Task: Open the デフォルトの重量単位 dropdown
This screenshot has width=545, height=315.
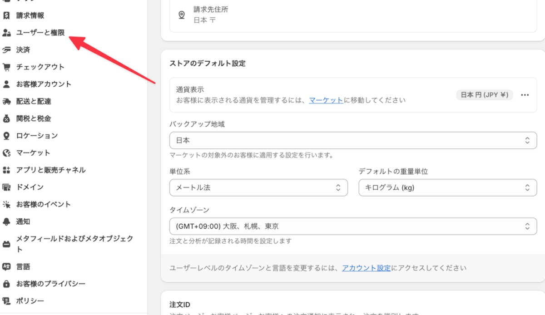Action: click(447, 187)
